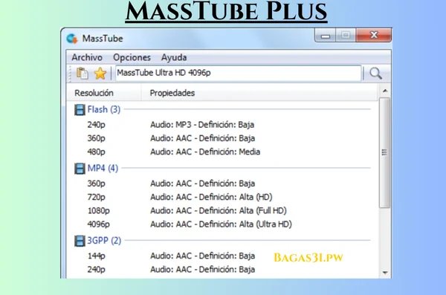The width and height of the screenshot is (446, 295).
Task: Click 'Audio: AAC - Definición: Media' text
Action: tap(205, 152)
